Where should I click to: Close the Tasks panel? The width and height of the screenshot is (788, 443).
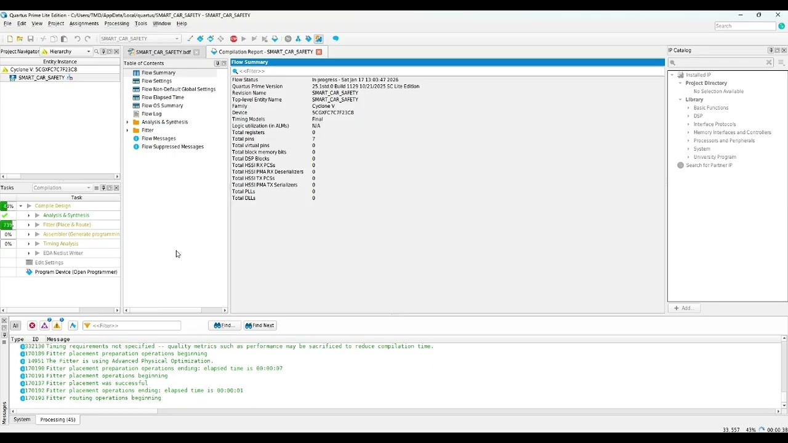[116, 188]
